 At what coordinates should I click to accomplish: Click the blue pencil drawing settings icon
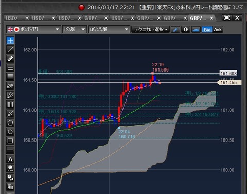pyautogui.click(x=175, y=30)
